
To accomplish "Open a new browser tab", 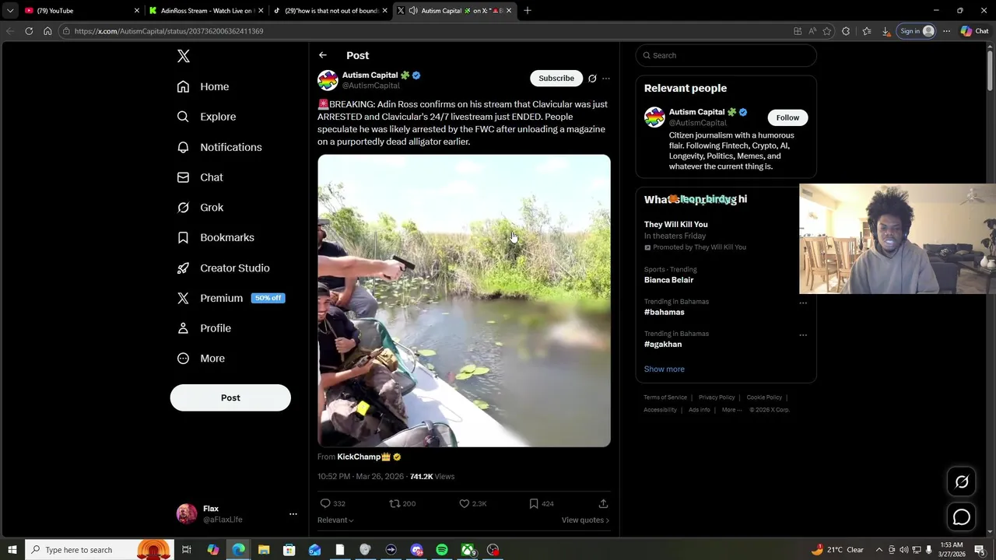I will (x=528, y=11).
